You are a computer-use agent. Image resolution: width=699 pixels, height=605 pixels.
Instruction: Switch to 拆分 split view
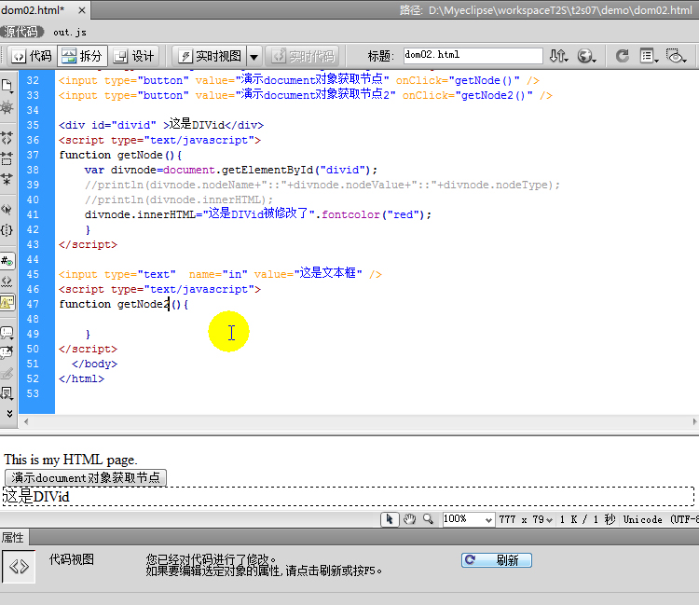click(x=82, y=56)
